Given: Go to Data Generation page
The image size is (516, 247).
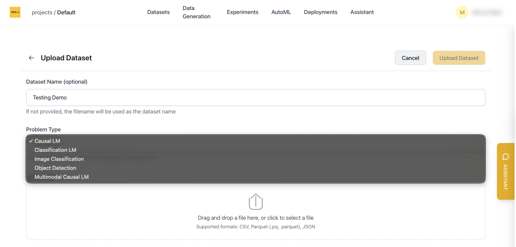Looking at the screenshot, I should [197, 12].
